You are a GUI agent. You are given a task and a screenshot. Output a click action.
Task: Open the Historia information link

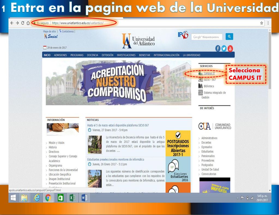coord(53,147)
